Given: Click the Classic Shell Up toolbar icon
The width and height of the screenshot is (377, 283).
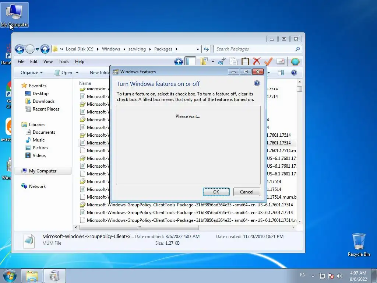Looking at the screenshot, I should click(179, 62).
